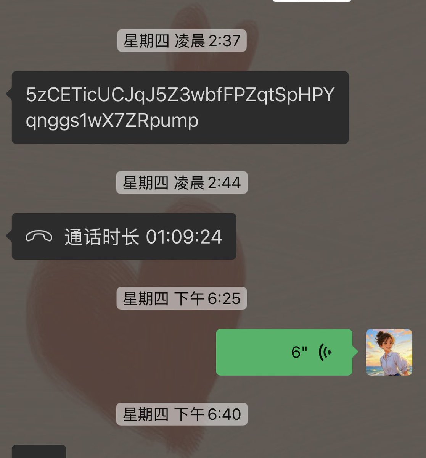The width and height of the screenshot is (426, 458).
Task: Play voice message via sound wave icon
Action: 325,352
